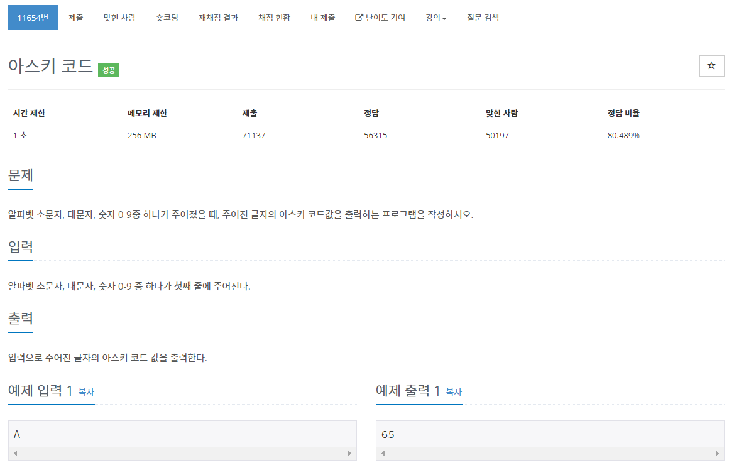Click the 80.489% accuracy ratio value
The image size is (734, 470).
click(623, 135)
